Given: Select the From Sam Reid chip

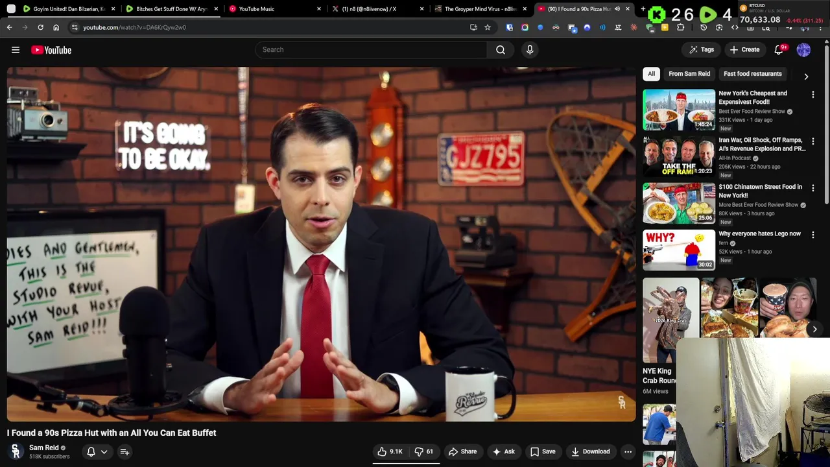Looking at the screenshot, I should [x=689, y=74].
